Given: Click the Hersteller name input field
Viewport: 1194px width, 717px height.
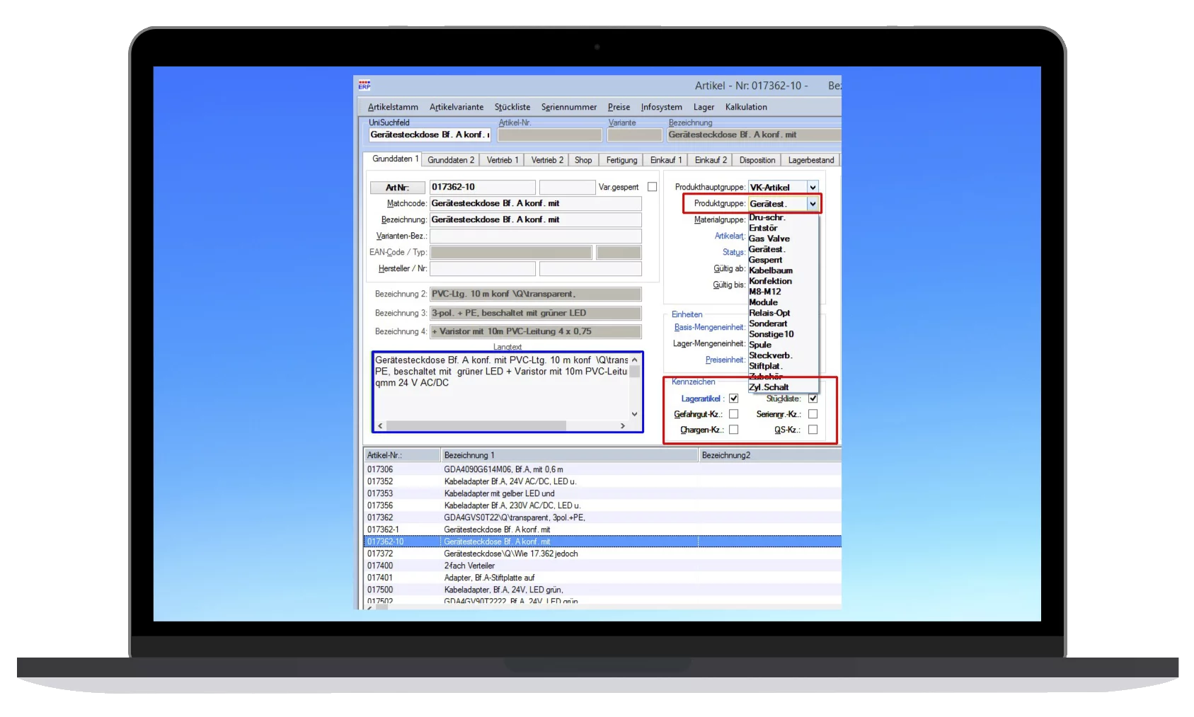Looking at the screenshot, I should pos(483,268).
